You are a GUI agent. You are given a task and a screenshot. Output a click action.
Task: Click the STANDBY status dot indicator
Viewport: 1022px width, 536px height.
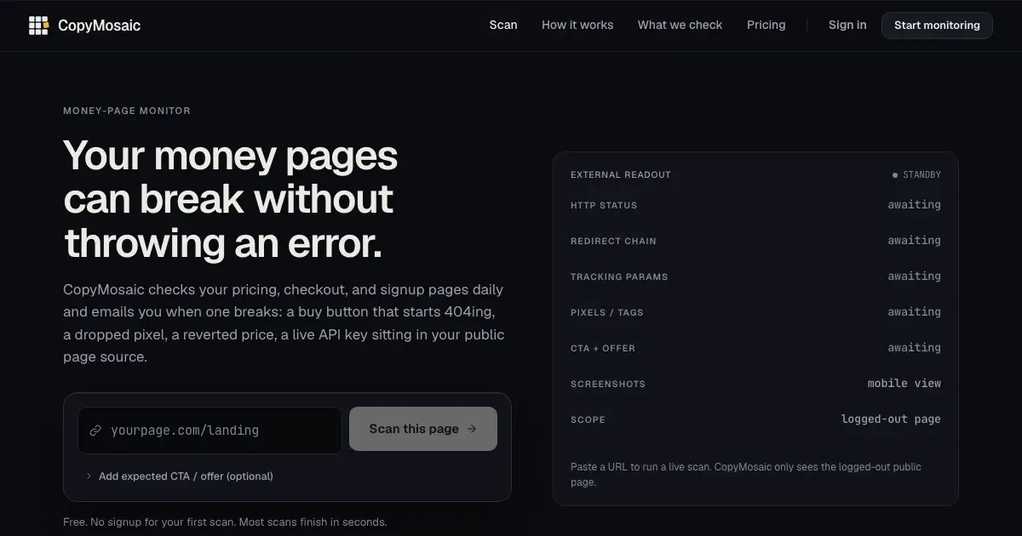(x=895, y=175)
